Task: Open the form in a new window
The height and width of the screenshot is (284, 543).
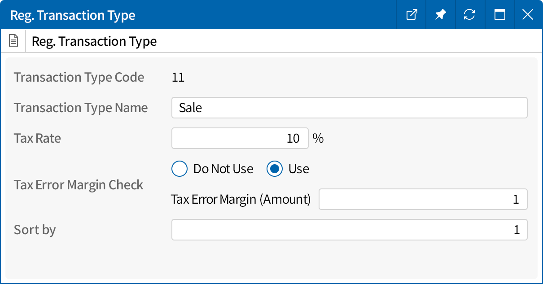Action: [412, 15]
